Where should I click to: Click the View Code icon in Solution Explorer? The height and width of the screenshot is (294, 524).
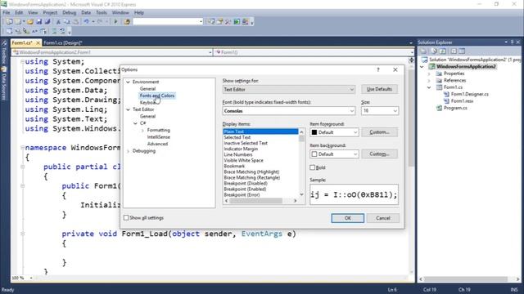(454, 51)
